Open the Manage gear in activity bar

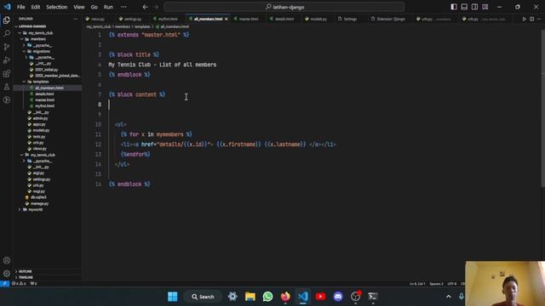click(7, 274)
